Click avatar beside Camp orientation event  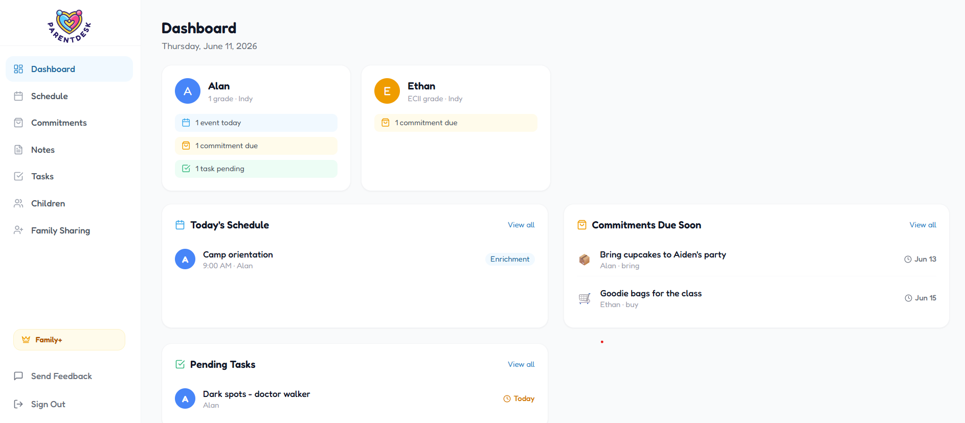[185, 259]
